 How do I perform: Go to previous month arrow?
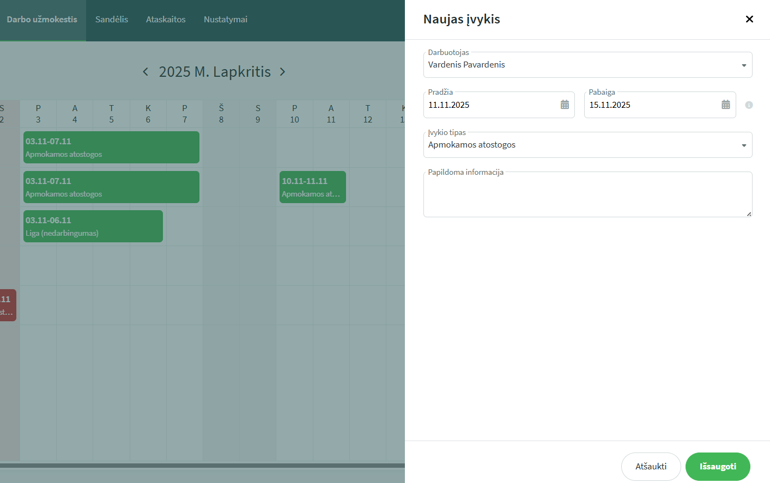point(145,72)
